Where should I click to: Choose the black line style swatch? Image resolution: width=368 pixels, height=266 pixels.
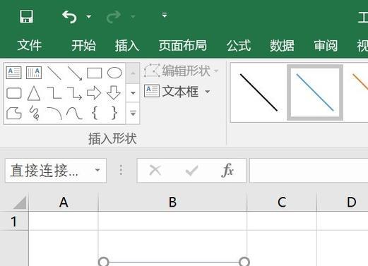click(259, 92)
